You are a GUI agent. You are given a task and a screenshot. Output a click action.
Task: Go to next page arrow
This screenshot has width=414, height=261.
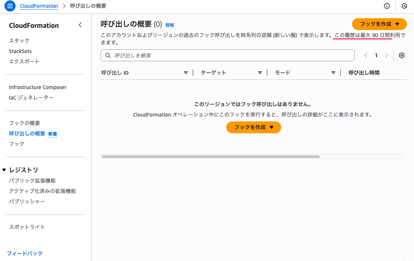coord(387,55)
